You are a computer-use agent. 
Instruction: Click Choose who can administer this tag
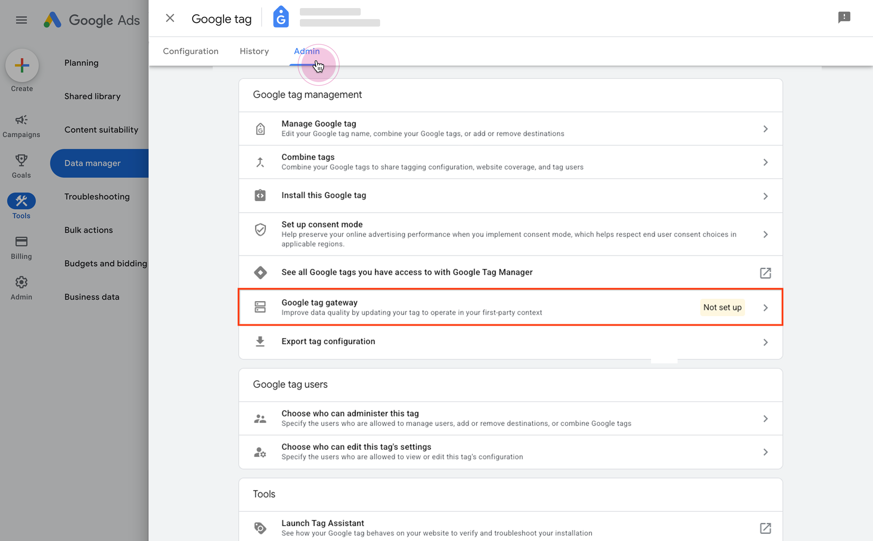[350, 414]
